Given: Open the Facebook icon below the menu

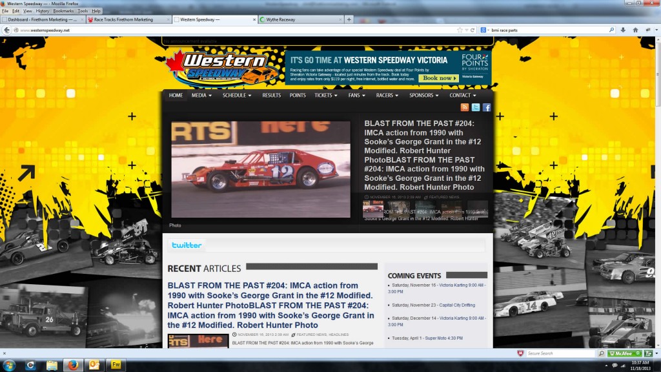Looking at the screenshot, I should tap(487, 107).
